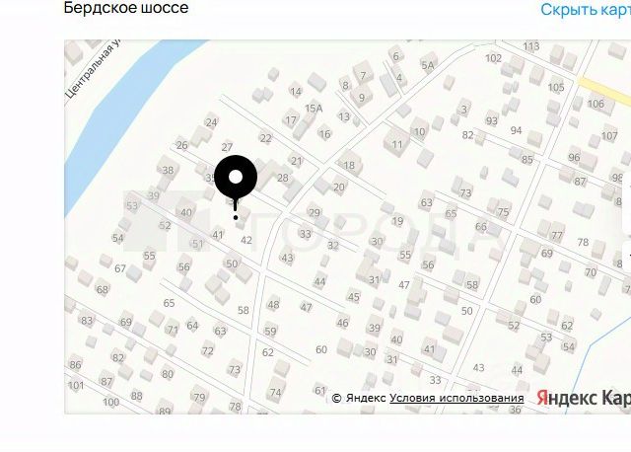Select house number 24 on the map
The width and height of the screenshot is (631, 452).
(x=211, y=122)
